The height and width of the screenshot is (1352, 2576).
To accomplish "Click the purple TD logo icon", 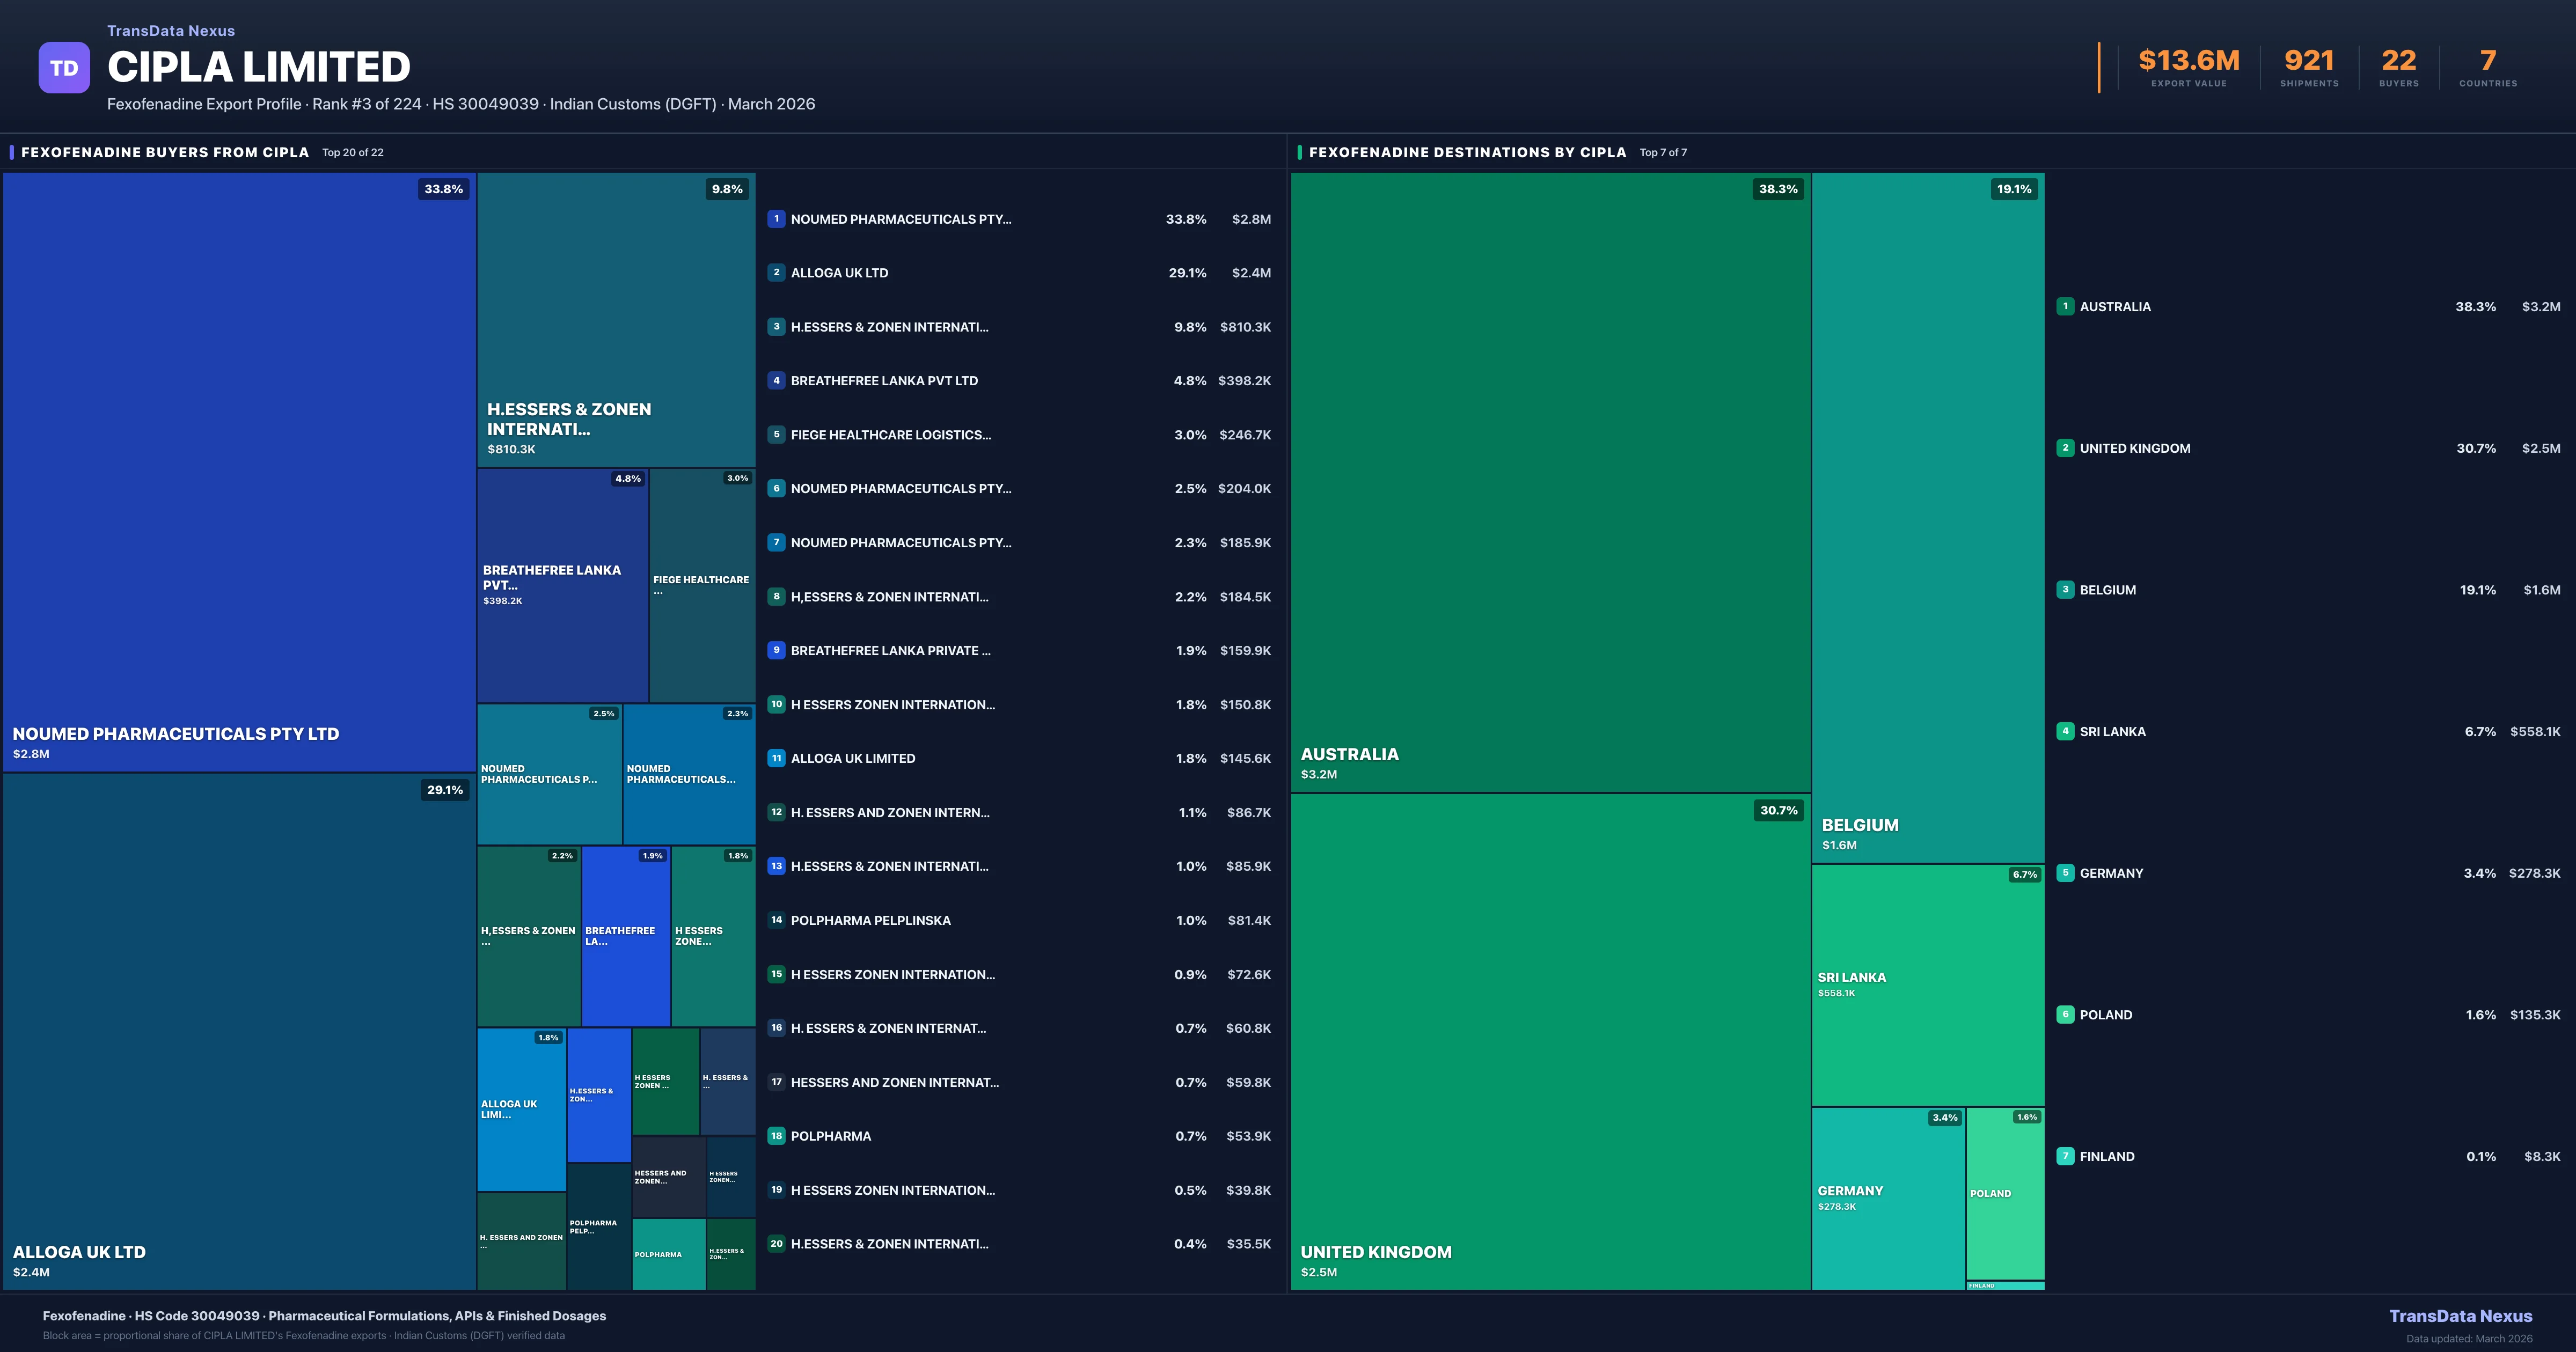I will coord(64,68).
